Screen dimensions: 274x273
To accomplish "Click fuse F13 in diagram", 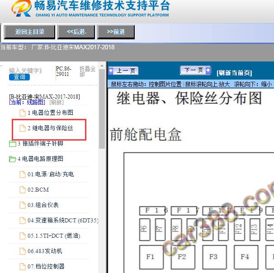I will (x=255, y=230).
